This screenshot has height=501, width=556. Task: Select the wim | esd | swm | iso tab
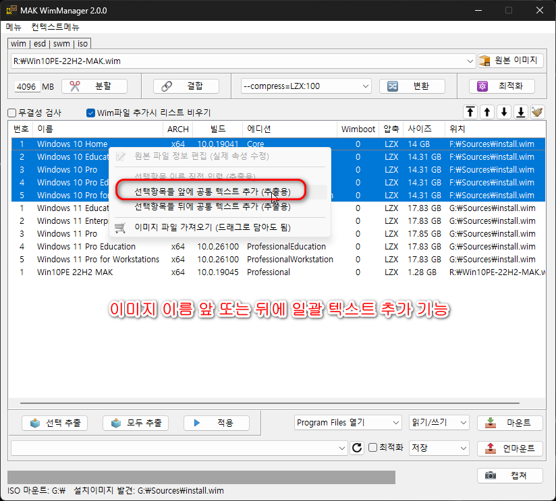click(x=49, y=44)
